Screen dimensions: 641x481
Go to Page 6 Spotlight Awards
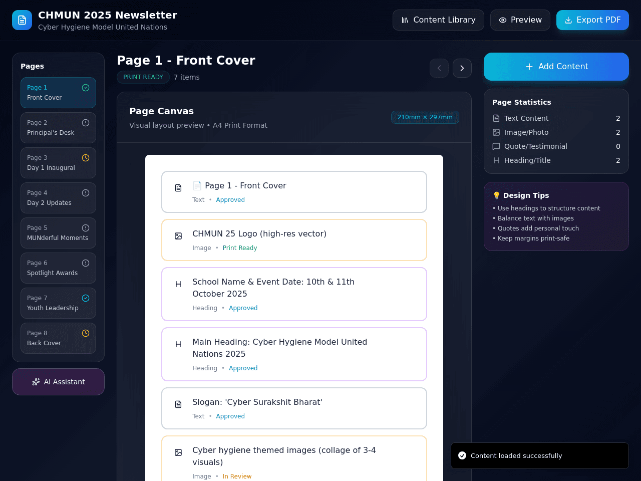pos(58,268)
